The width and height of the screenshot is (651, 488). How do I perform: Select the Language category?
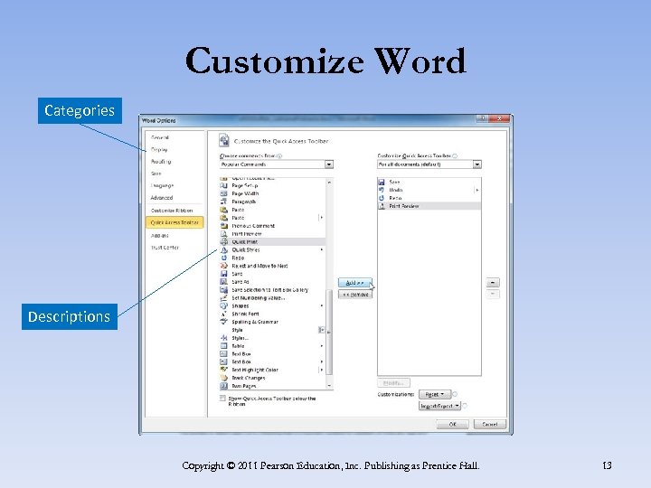162,185
